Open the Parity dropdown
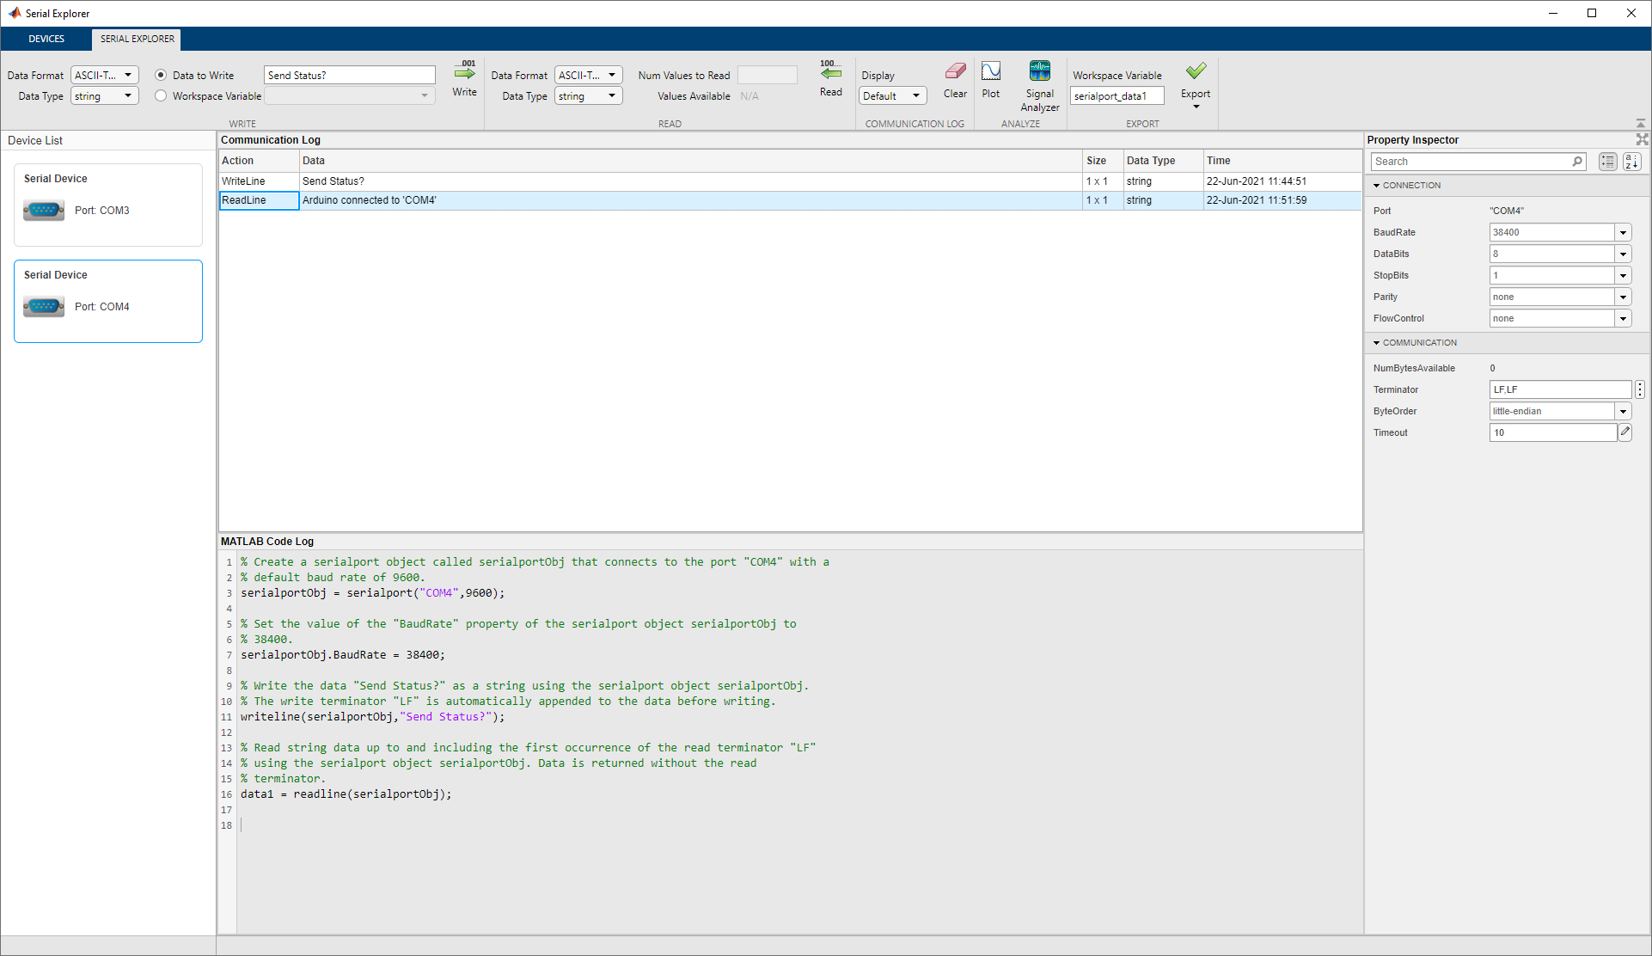The height and width of the screenshot is (956, 1652). [1623, 297]
